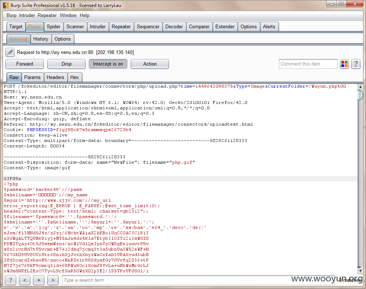Click the Burp Suite title bar icon

coord(5,5)
